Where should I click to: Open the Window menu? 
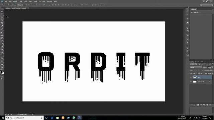[49, 1]
